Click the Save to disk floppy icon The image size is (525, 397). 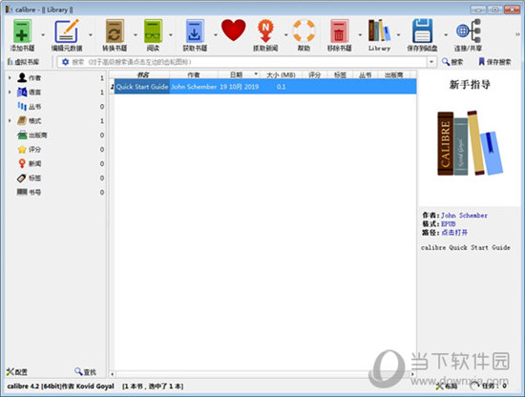422,31
